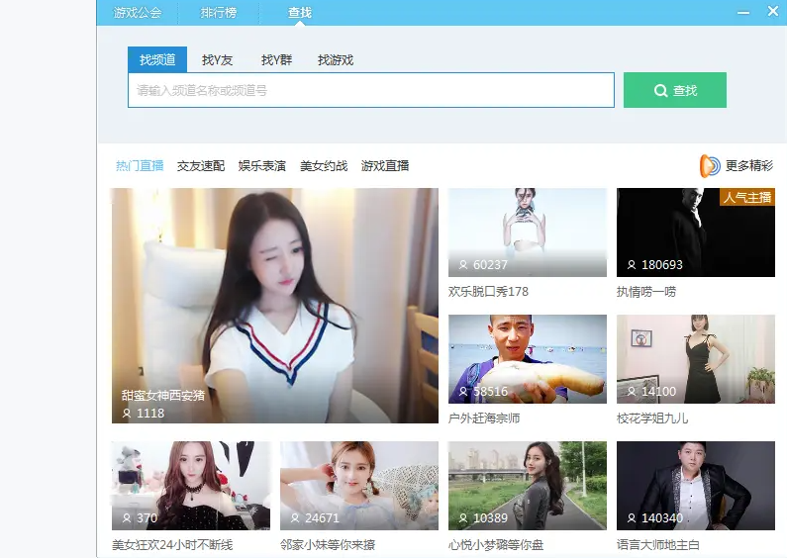Click the 户外赶海宗师 title text
This screenshot has width=787, height=558.
[x=484, y=418]
